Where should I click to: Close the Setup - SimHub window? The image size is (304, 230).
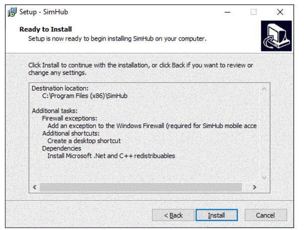tap(280, 12)
